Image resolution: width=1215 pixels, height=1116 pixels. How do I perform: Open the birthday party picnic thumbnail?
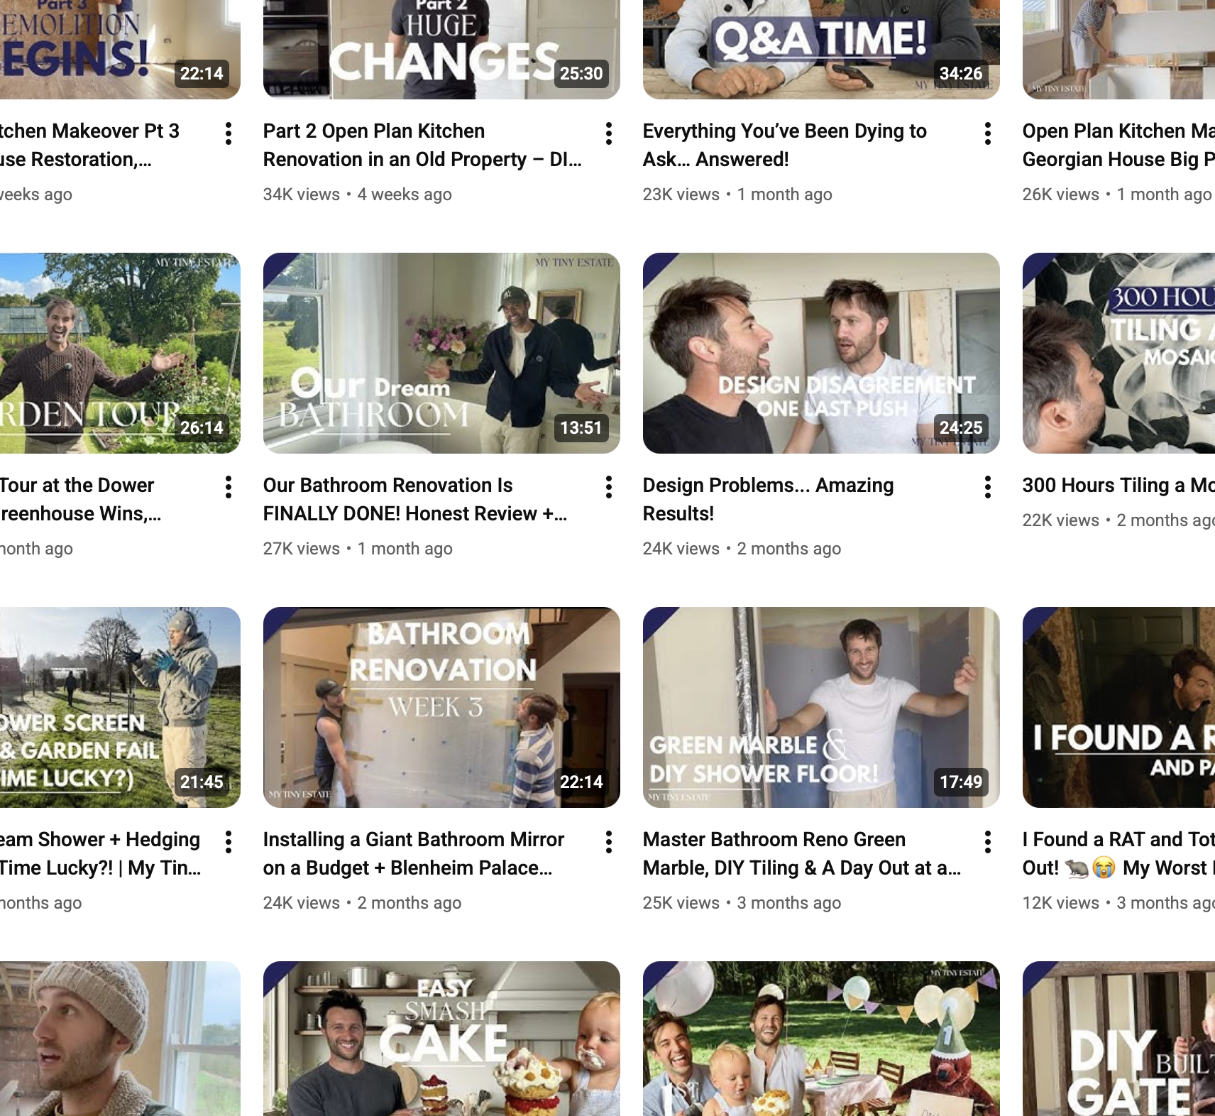[x=821, y=1039]
